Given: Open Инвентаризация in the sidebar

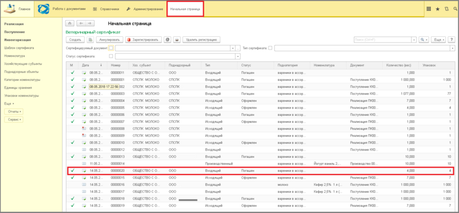Looking at the screenshot, I should [17, 40].
